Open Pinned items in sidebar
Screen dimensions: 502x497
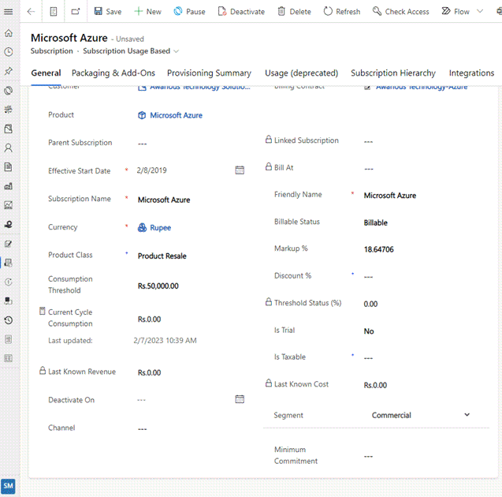tap(9, 71)
